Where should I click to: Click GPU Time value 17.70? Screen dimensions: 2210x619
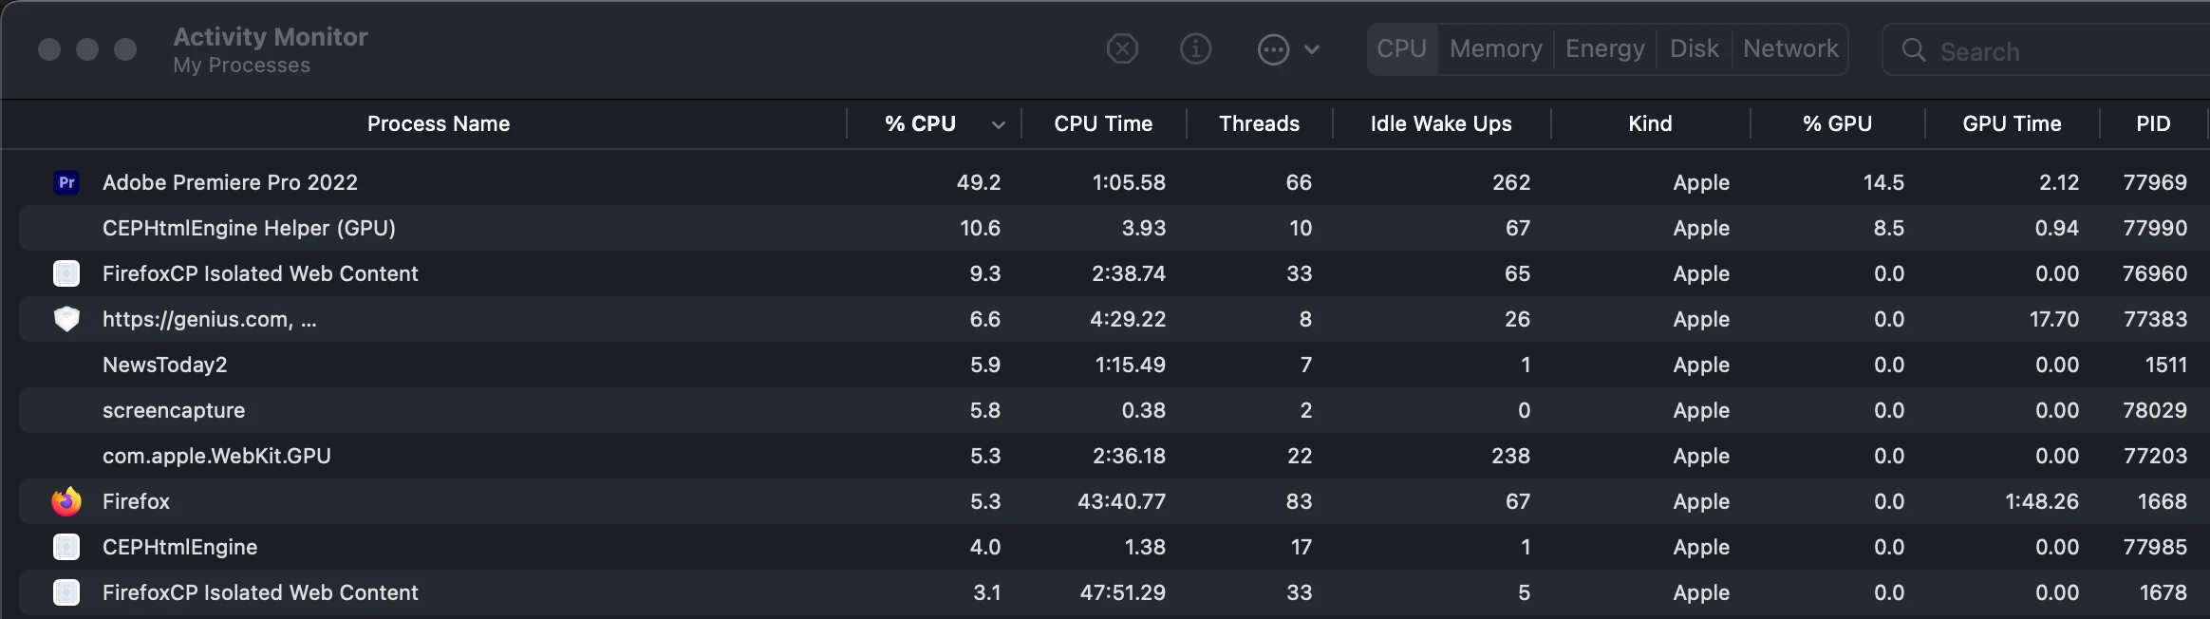(2053, 319)
